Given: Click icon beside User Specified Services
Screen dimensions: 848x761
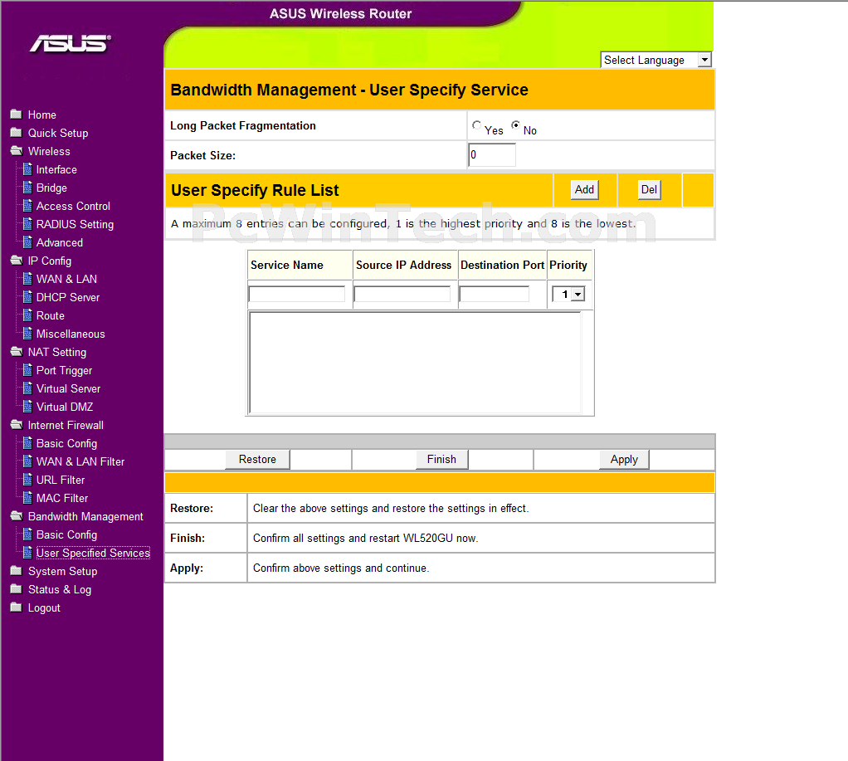Looking at the screenshot, I should point(27,553).
